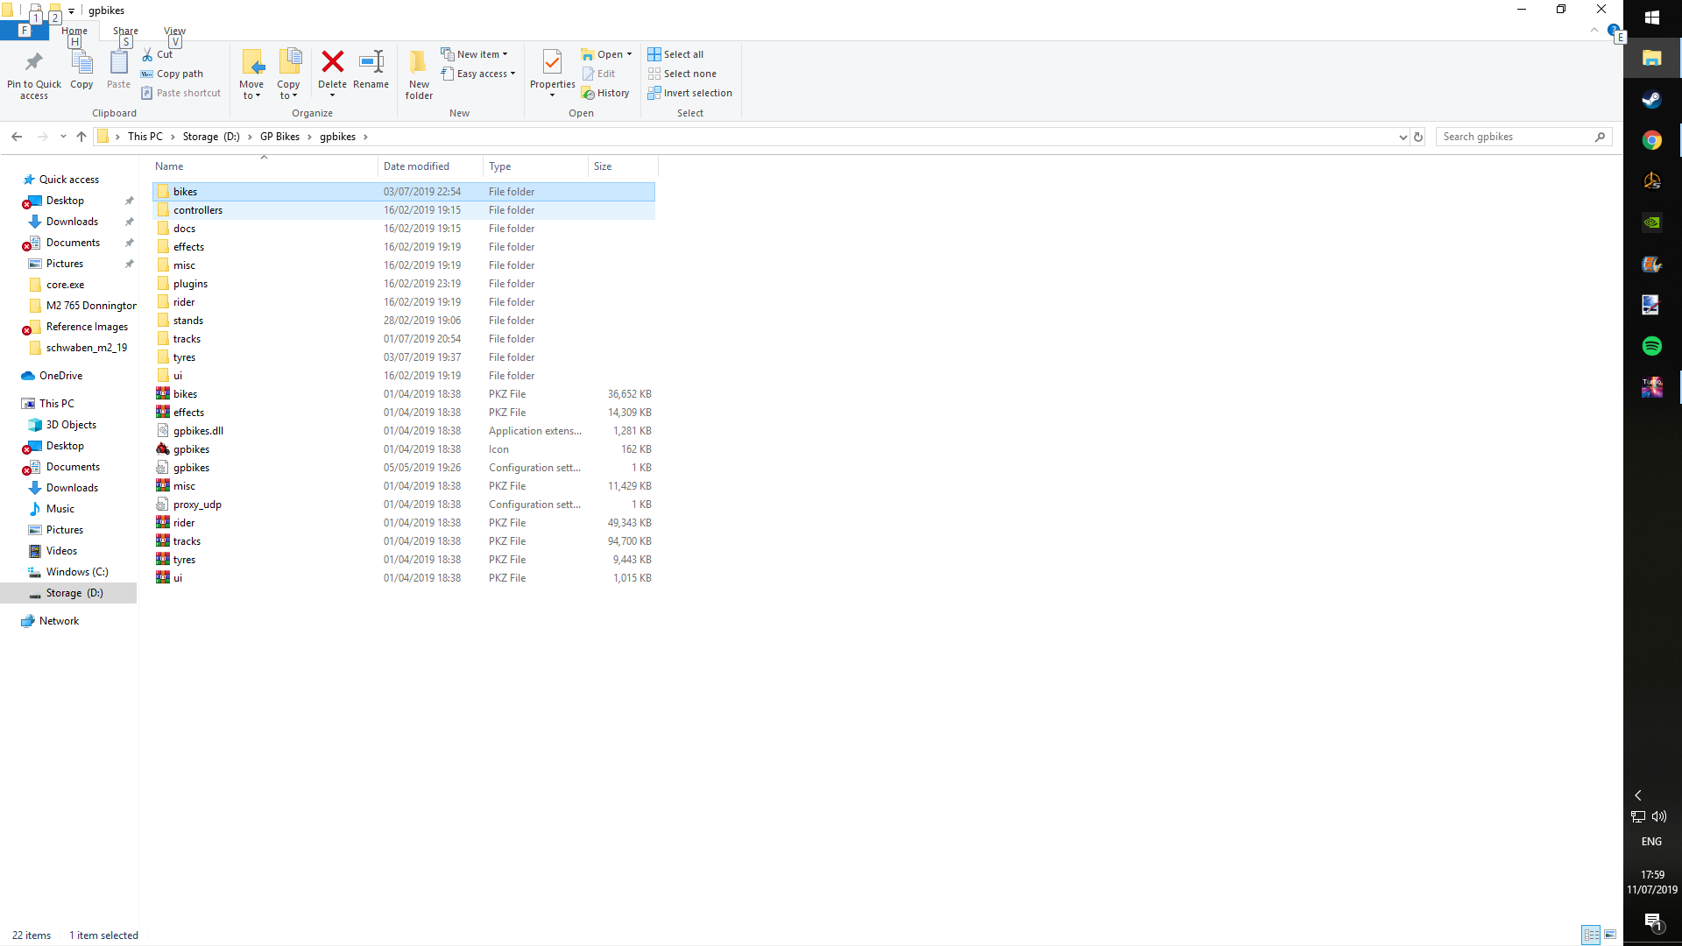The height and width of the screenshot is (946, 1682).
Task: Expand the Open button dropdown arrow
Action: 629,54
